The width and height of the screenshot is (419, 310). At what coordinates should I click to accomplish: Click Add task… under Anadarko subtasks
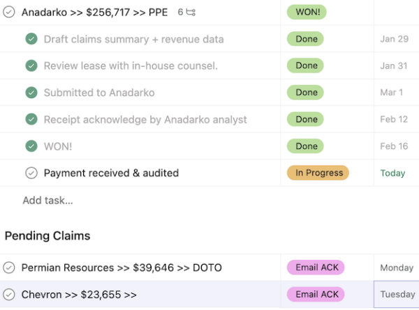pos(47,200)
